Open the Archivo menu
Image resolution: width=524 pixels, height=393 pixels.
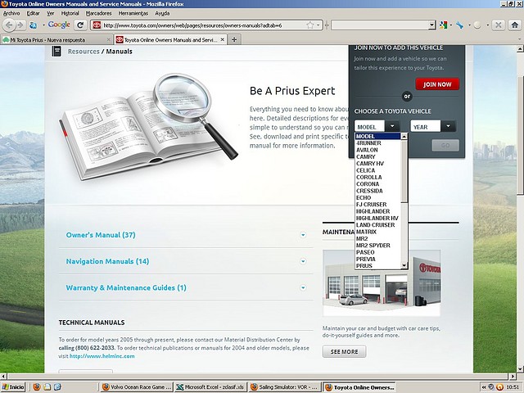11,13
